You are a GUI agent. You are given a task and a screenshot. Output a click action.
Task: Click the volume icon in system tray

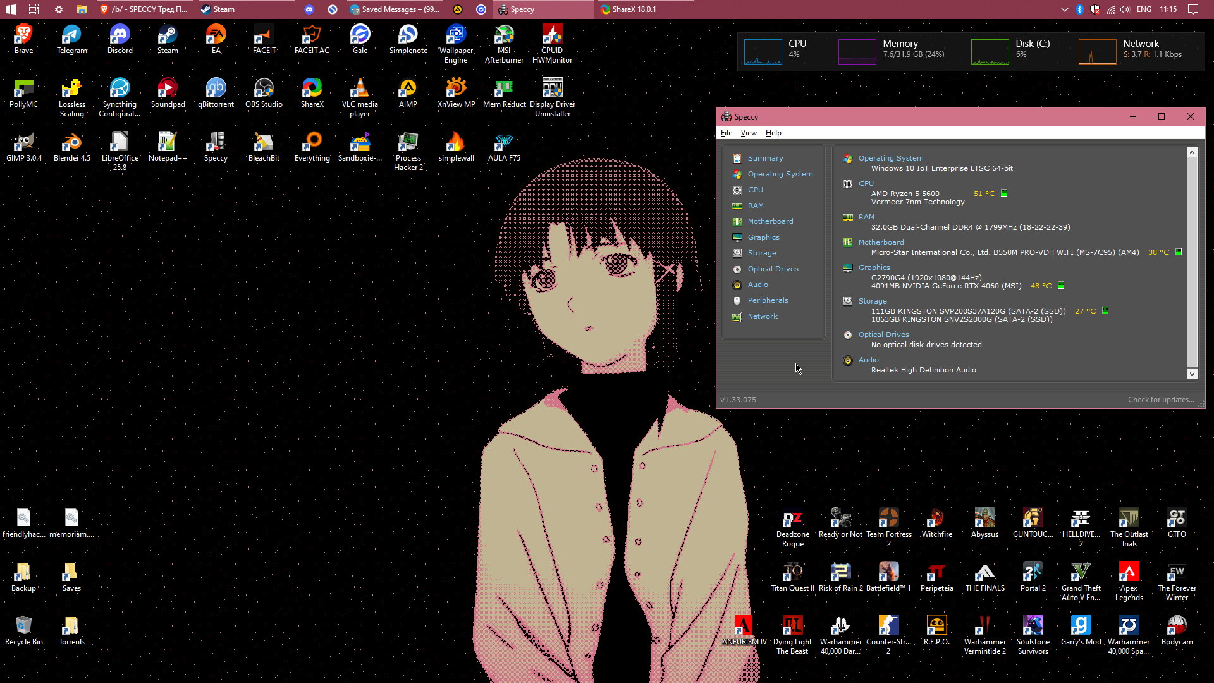pos(1125,9)
